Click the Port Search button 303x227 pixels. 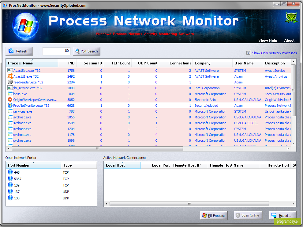(x=87, y=51)
